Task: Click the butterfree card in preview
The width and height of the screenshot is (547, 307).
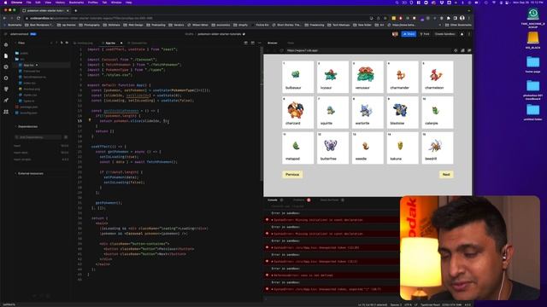Action: tap(332, 148)
